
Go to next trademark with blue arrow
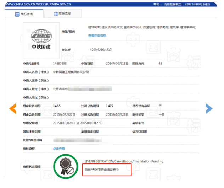[209, 109]
